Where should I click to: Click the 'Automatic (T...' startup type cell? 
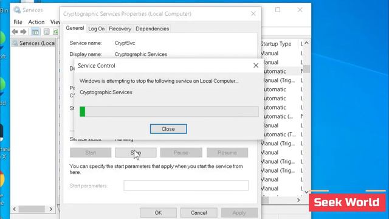tap(279, 134)
